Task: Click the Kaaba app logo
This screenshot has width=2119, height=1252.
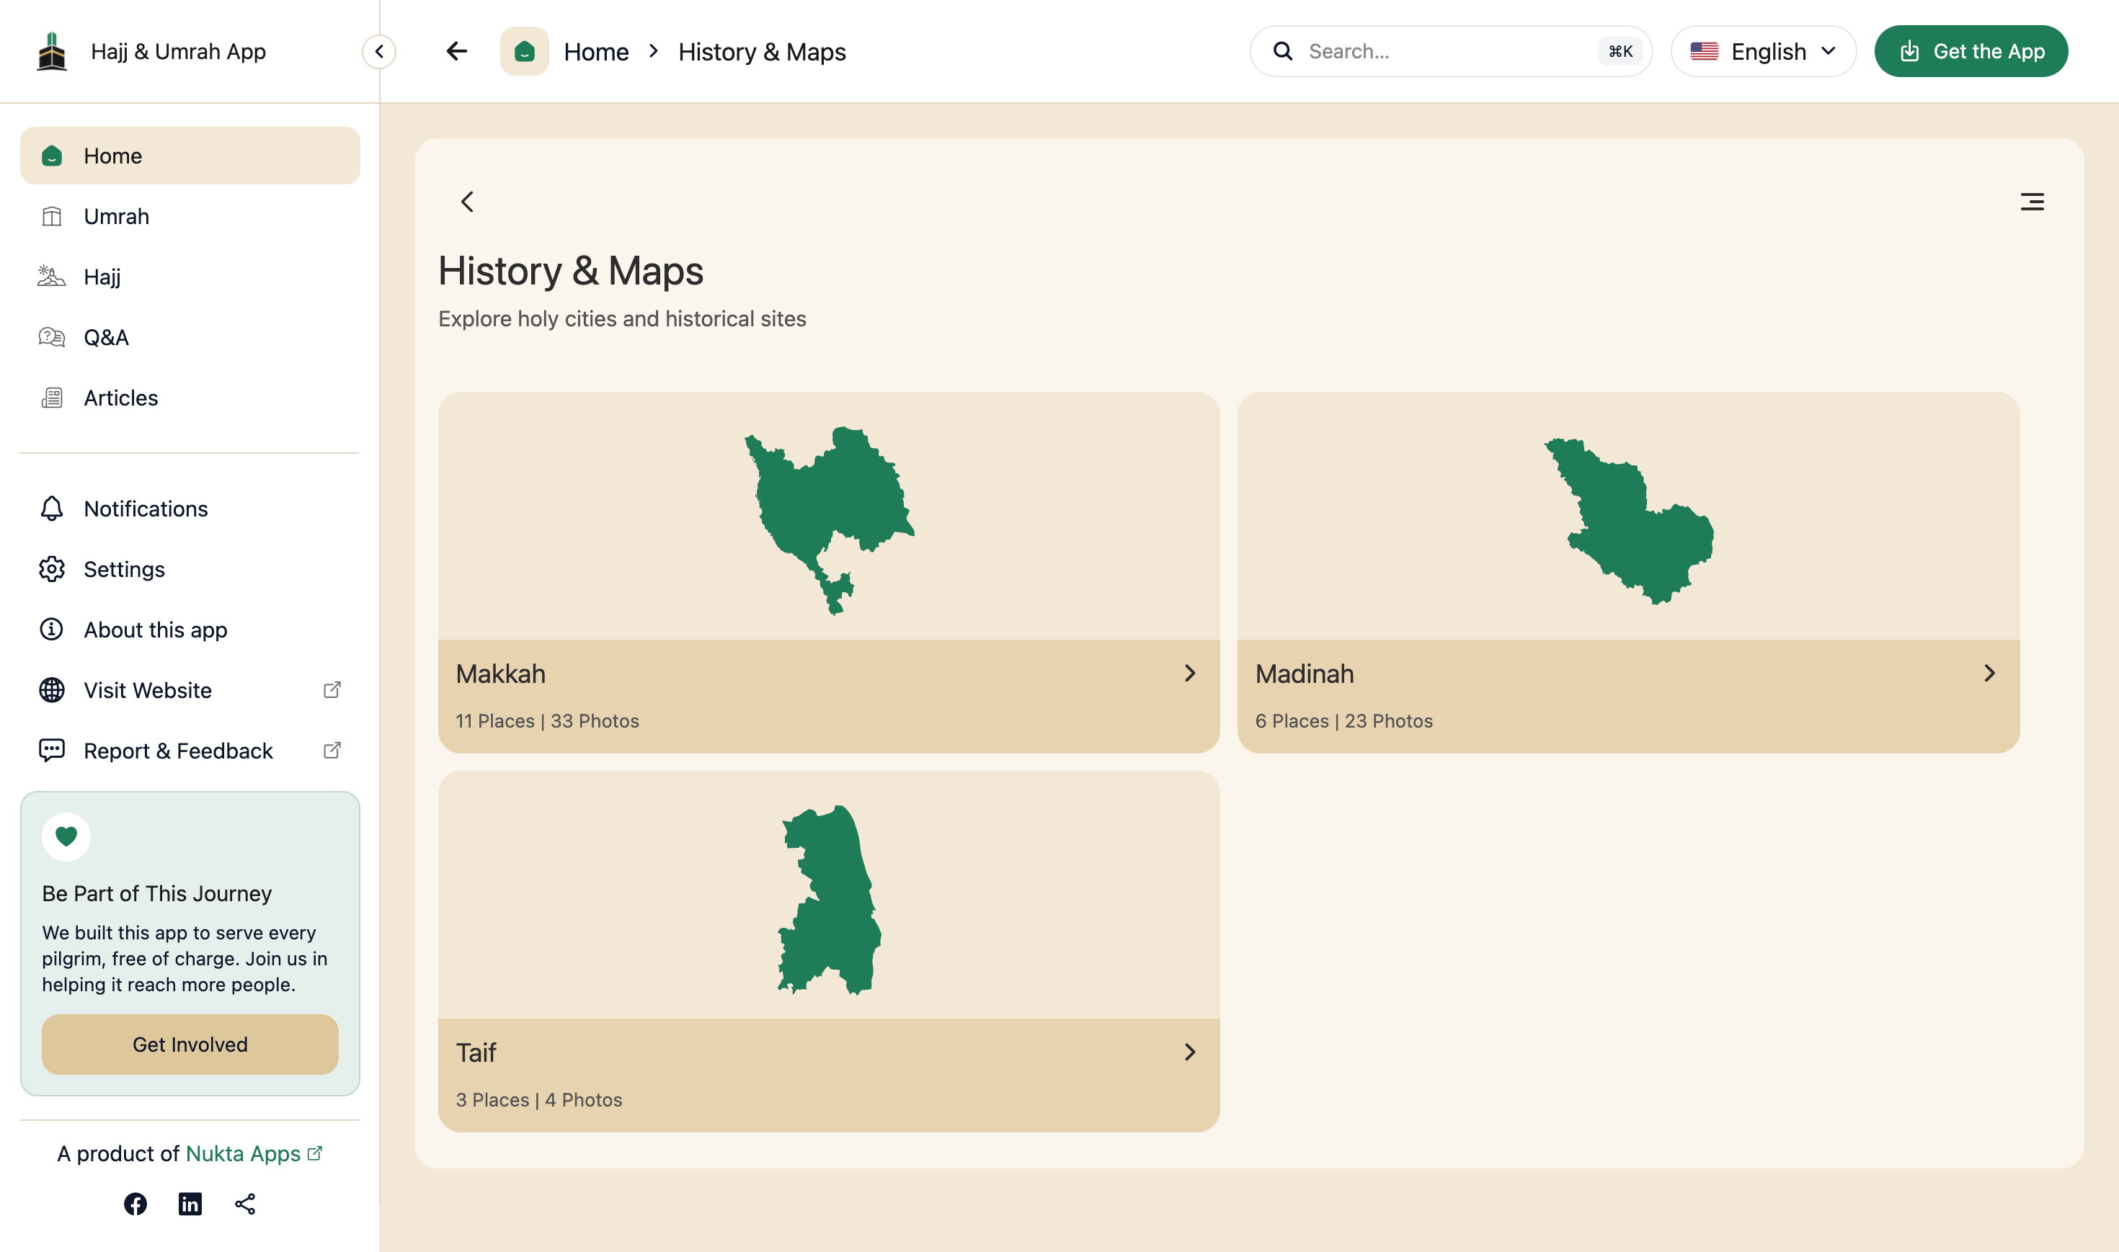Action: 51,51
